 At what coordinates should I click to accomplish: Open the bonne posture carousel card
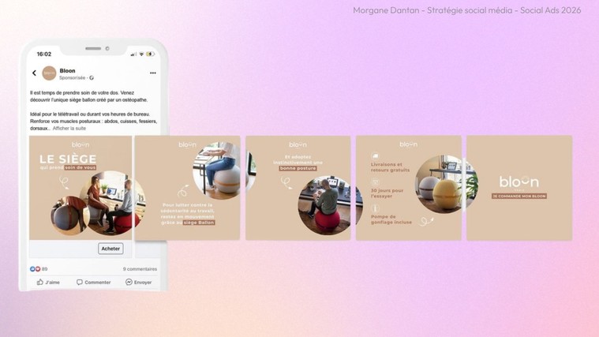[x=298, y=188]
